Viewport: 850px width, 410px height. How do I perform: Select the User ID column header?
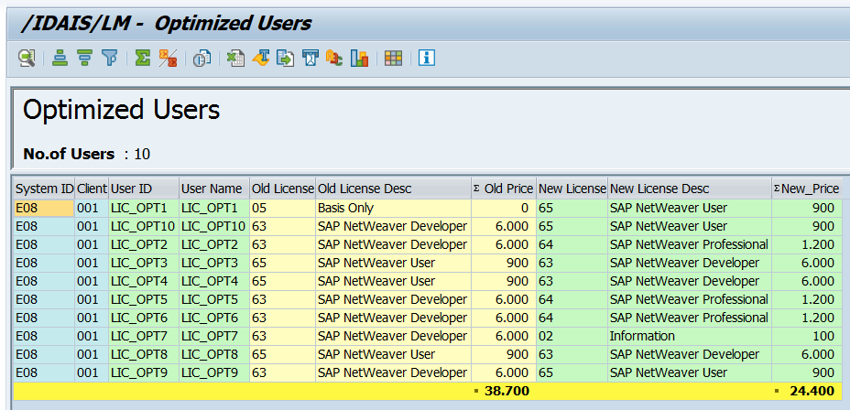click(144, 189)
